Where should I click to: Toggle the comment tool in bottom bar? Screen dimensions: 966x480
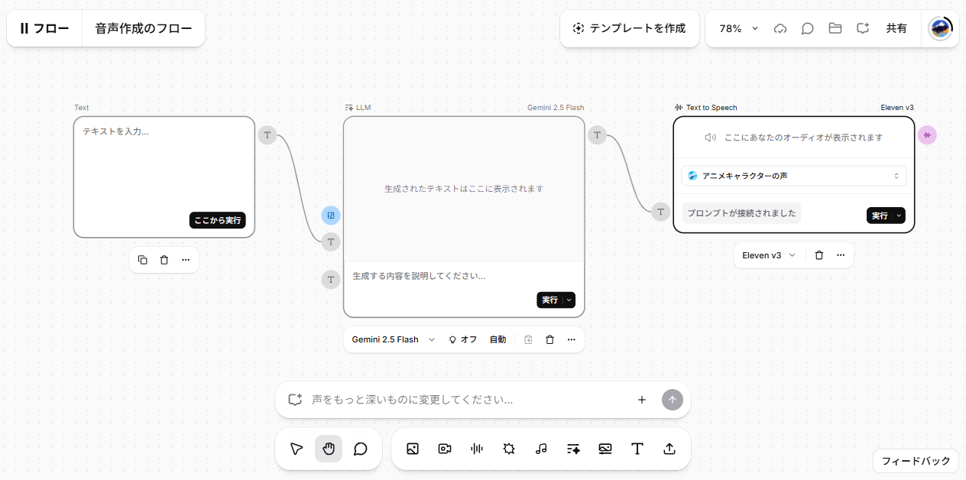[x=361, y=449]
